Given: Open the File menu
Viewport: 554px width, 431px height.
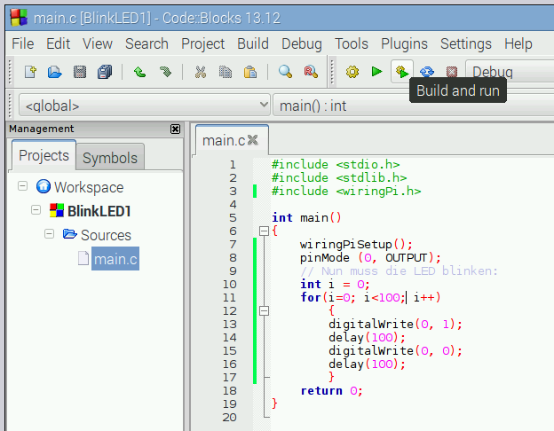Looking at the screenshot, I should tap(23, 44).
